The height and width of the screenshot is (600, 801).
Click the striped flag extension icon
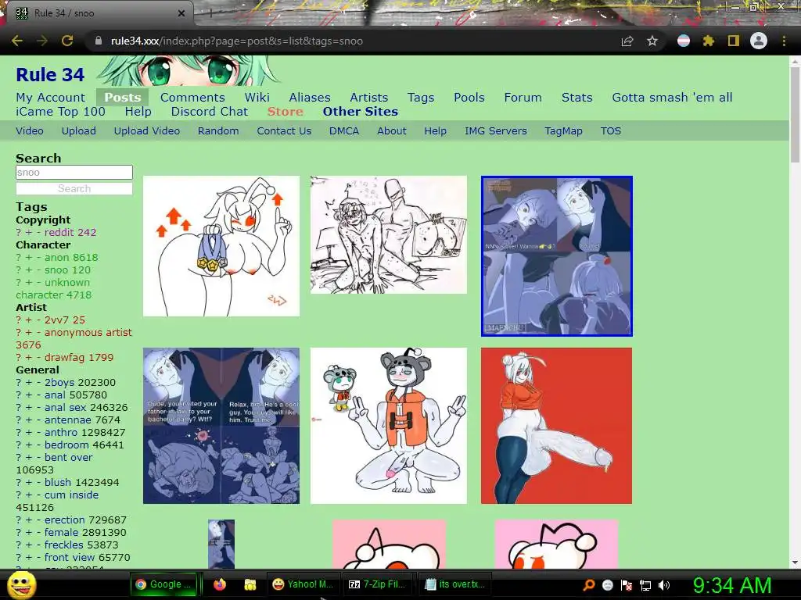click(684, 41)
